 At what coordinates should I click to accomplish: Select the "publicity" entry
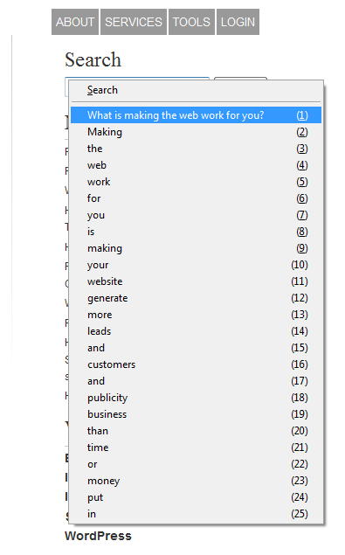click(196, 398)
